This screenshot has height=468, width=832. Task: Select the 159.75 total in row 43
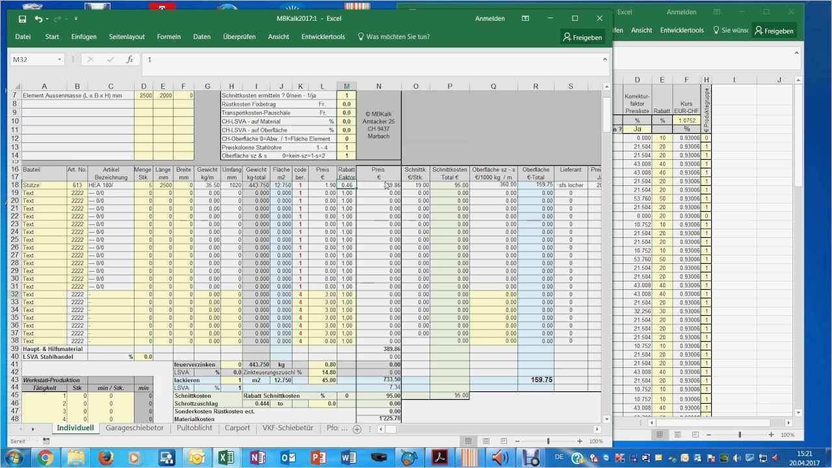pos(536,380)
